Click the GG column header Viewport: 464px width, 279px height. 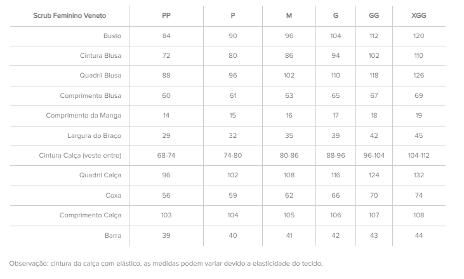click(x=374, y=16)
